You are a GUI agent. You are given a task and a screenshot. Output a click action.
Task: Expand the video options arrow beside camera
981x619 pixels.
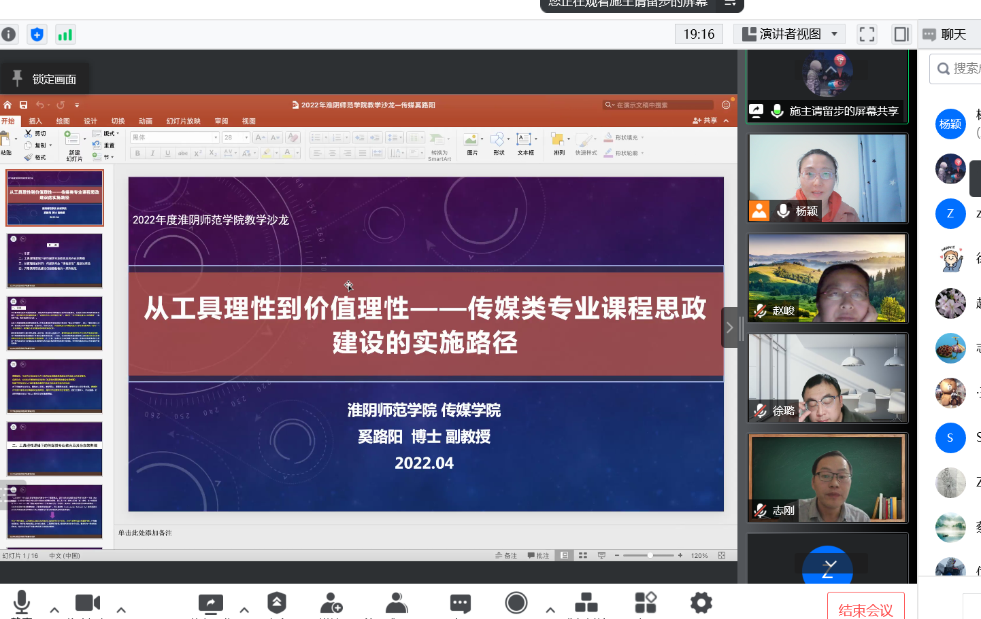(x=121, y=609)
